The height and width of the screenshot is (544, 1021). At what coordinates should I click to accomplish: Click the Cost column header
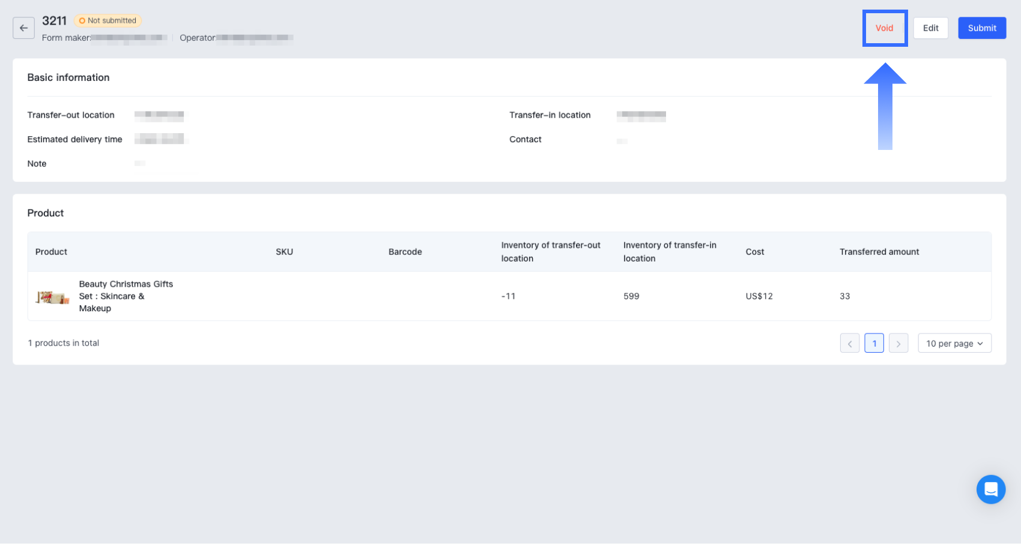tap(754, 252)
